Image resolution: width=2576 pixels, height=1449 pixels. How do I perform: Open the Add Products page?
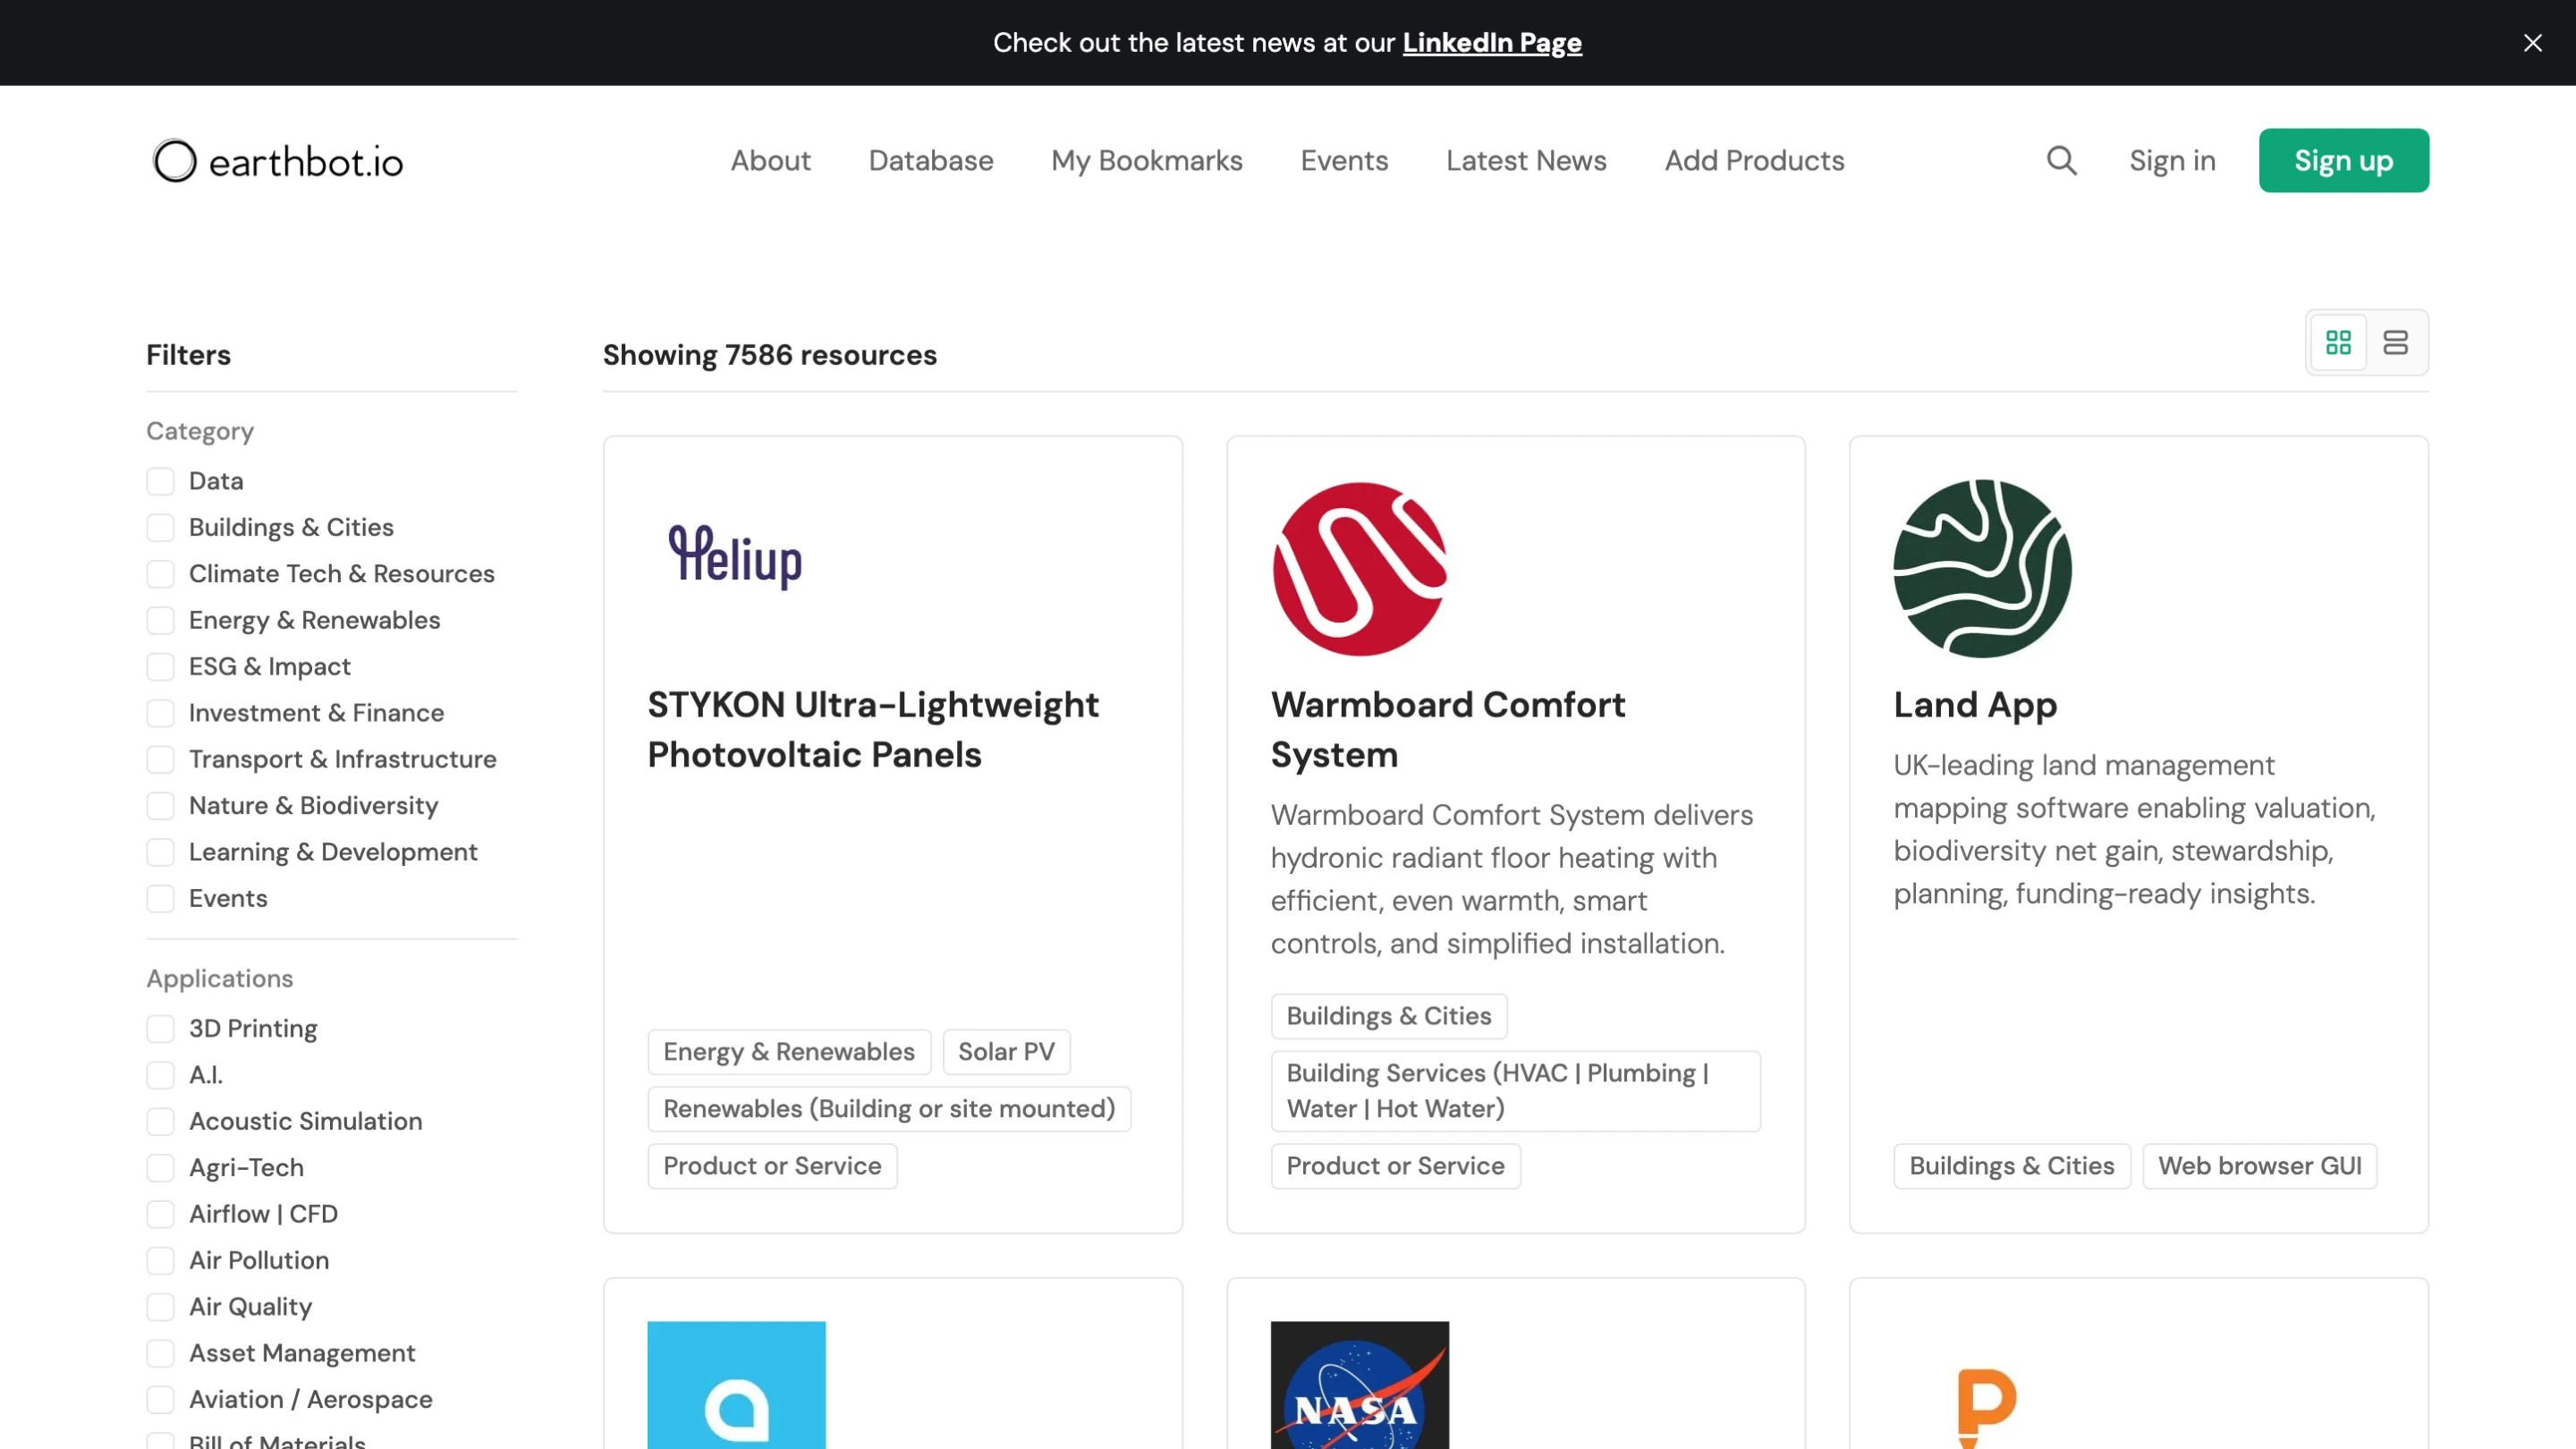(1754, 160)
